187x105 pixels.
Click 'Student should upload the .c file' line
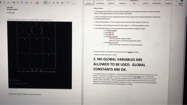pos(104,55)
